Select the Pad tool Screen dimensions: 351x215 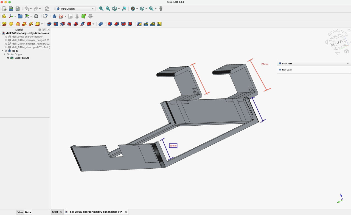(4, 24)
